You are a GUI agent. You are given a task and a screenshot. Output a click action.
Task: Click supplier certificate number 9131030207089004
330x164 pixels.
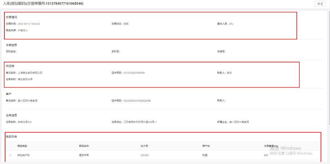(x=134, y=73)
